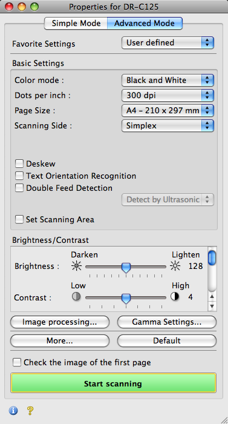This screenshot has height=424, width=228.
Task: Click the Low contrast circle icon
Action: point(76,297)
